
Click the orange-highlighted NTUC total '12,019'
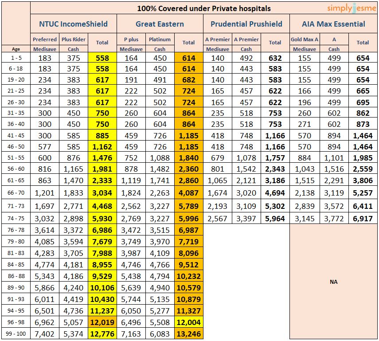click(x=102, y=322)
